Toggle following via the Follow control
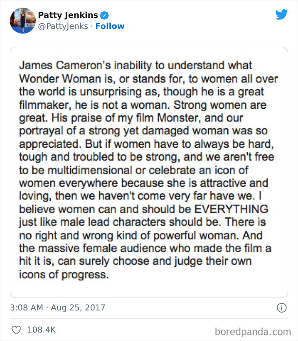 [110, 26]
